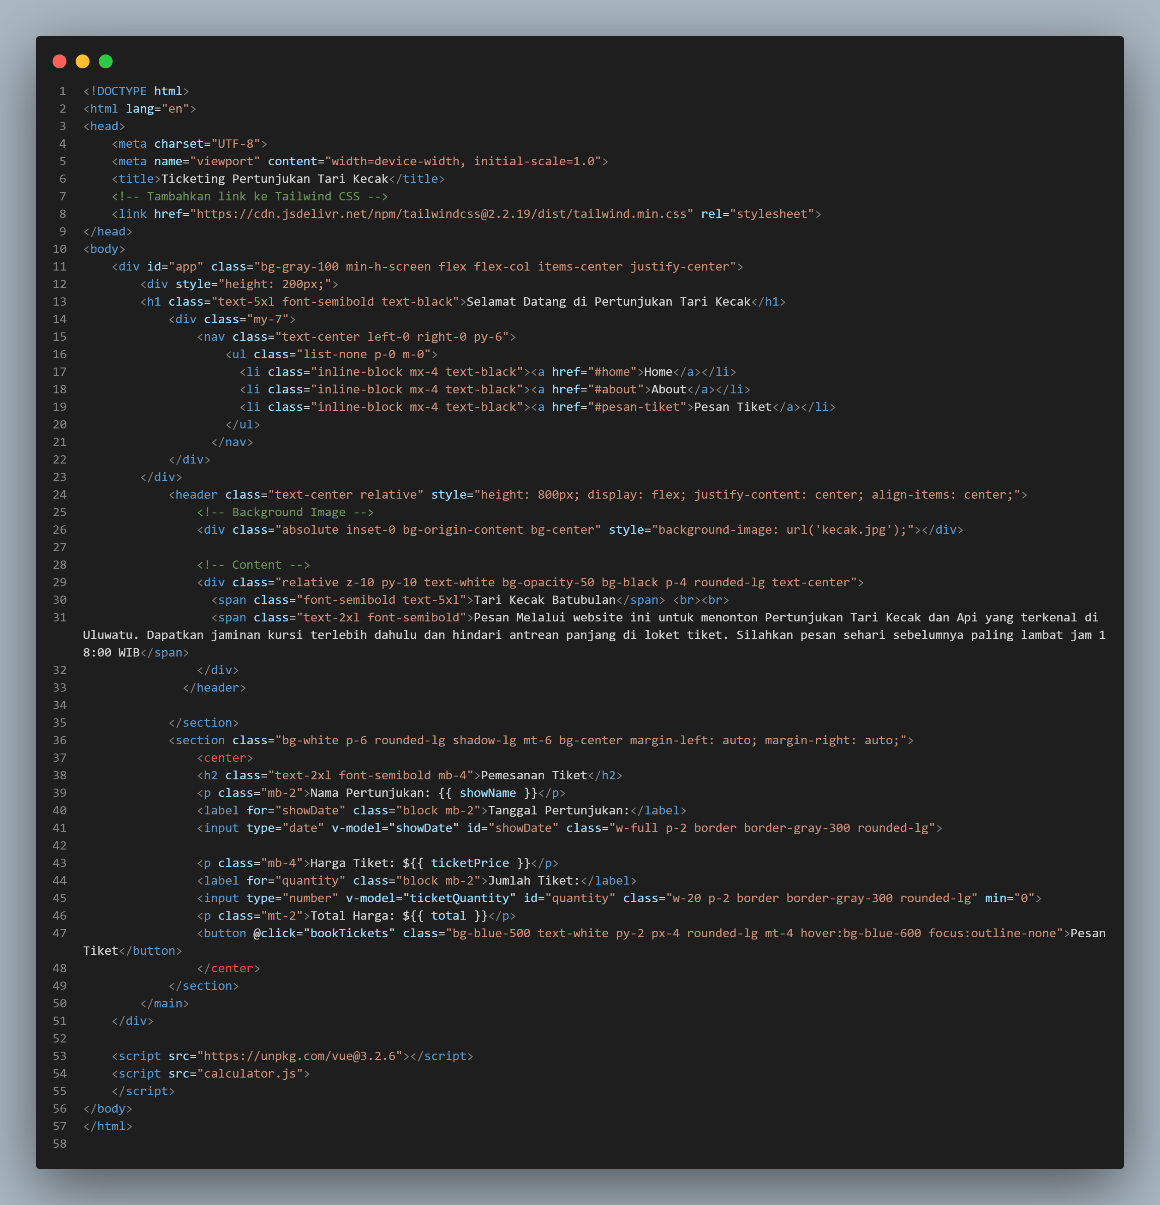The height and width of the screenshot is (1205, 1160).
Task: Click the title text Ticketing Pertunjukan Tari Kecak
Action: 274,178
